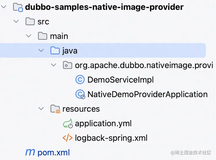The width and height of the screenshot is (216, 160).
Task: Click the Spring icon for application.yml
Action: pos(68,123)
